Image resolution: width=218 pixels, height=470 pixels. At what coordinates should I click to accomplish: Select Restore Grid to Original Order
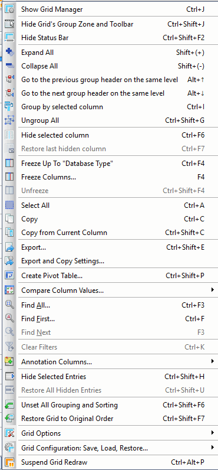point(111,419)
